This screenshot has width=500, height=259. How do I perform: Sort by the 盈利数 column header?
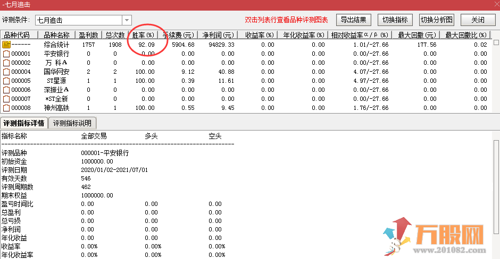89,34
